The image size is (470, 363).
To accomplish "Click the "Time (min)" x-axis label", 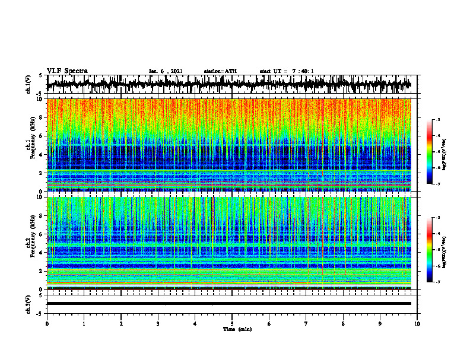I will [237, 329].
